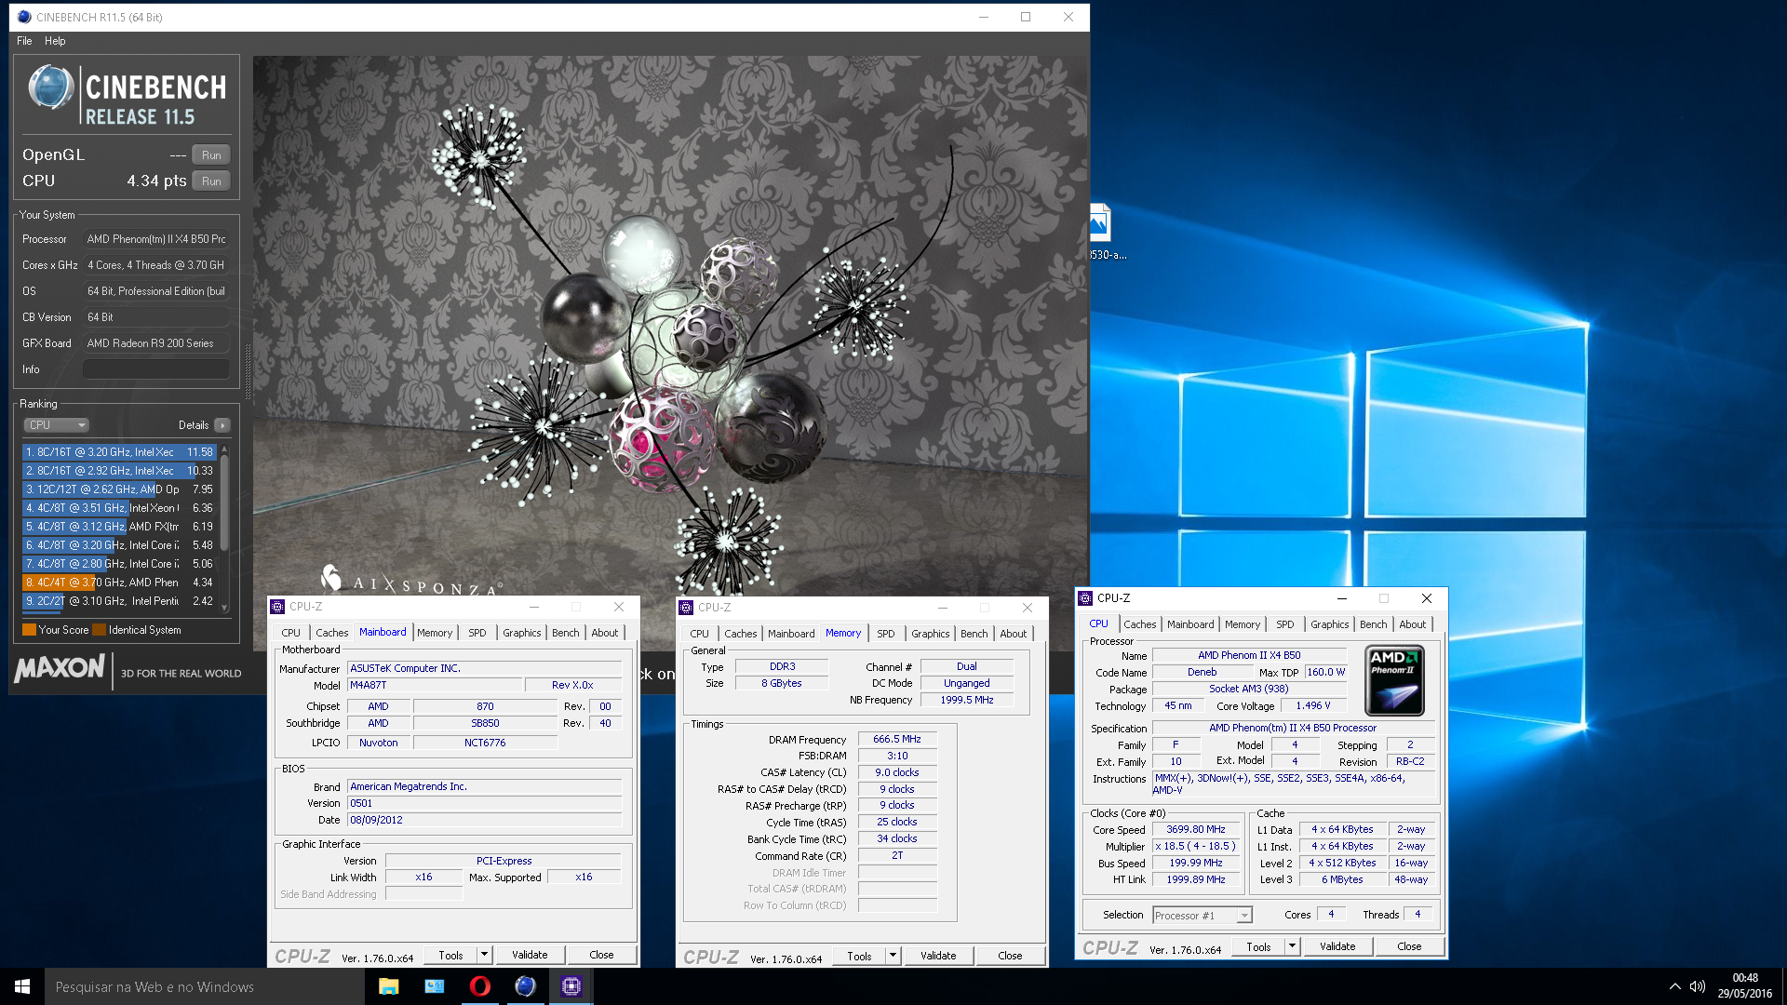Click Validate in the rightmost CPU-Z window
1787x1005 pixels.
pos(1337,946)
